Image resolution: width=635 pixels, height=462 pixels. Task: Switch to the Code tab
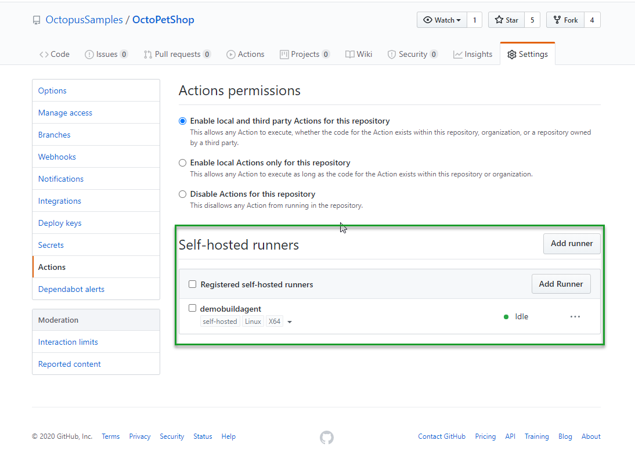click(54, 54)
